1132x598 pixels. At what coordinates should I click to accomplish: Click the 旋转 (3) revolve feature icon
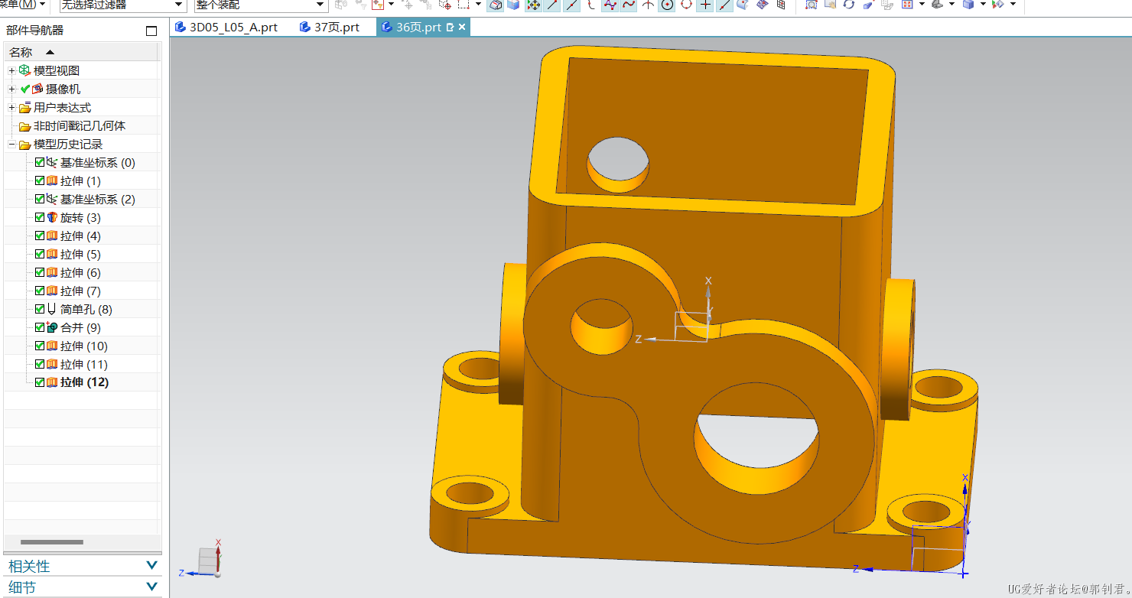click(52, 217)
